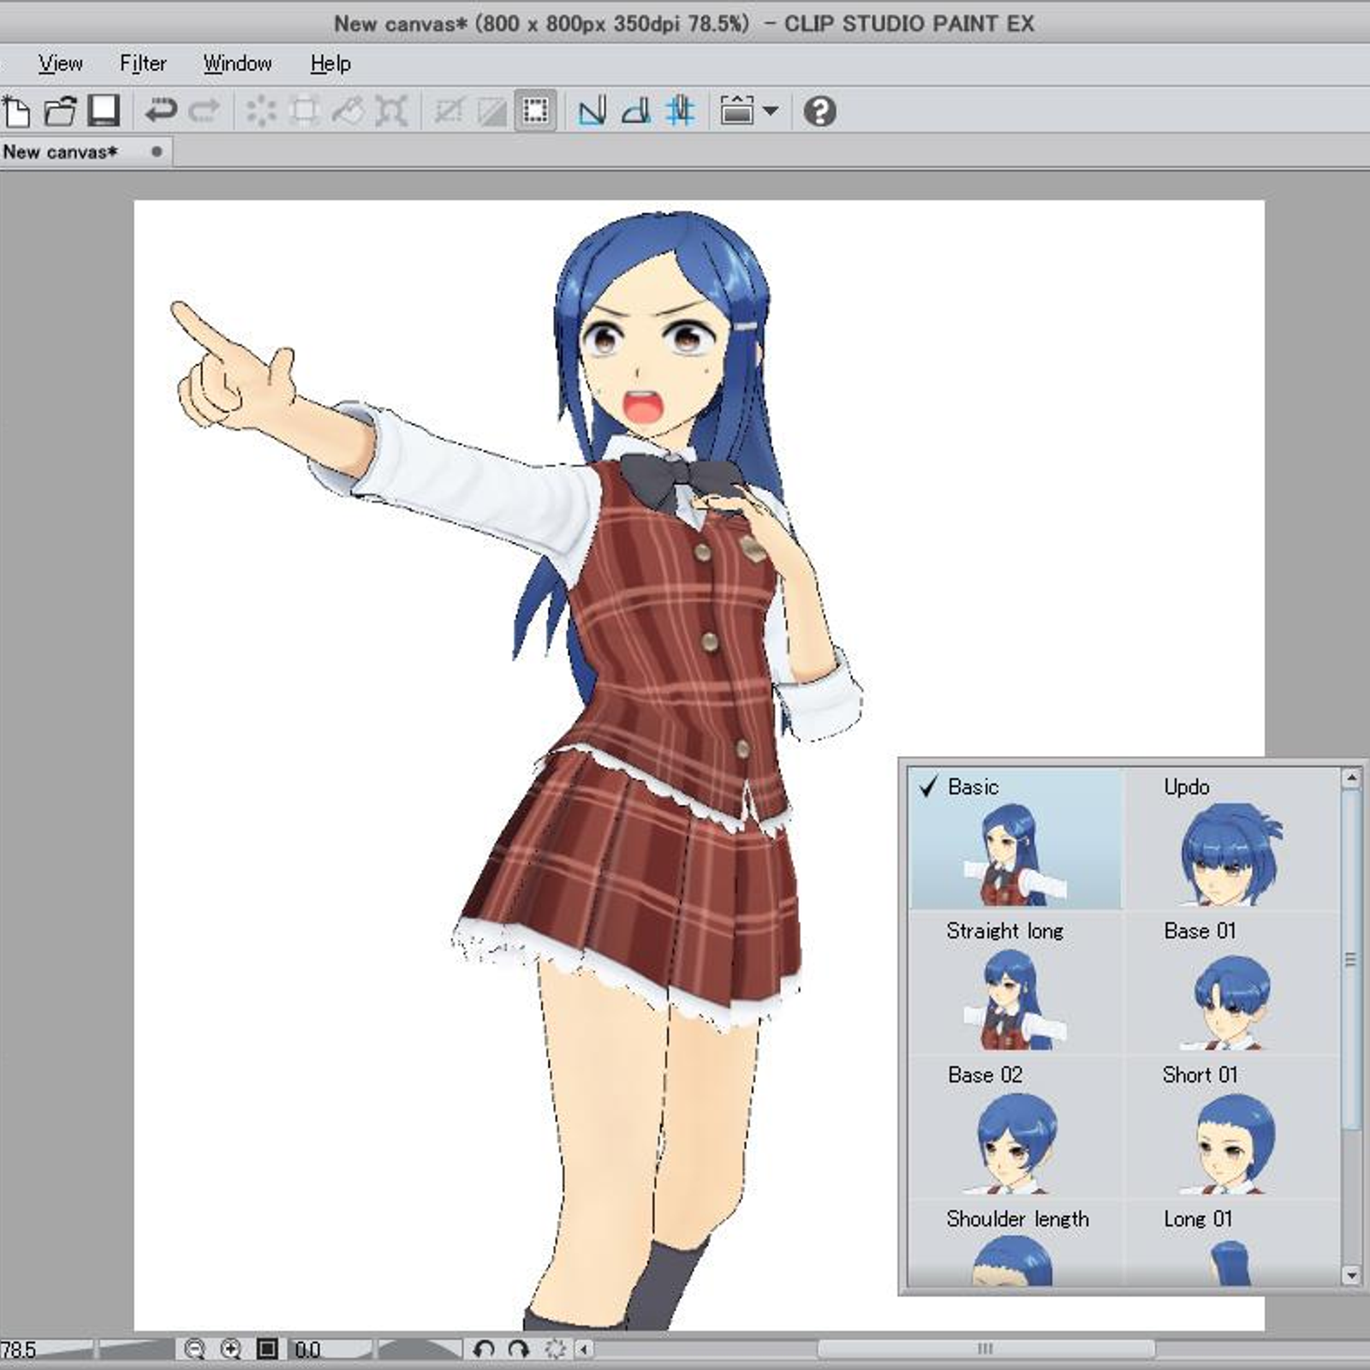Redo the undone action
Screen dimensions: 1370x1370
coord(204,111)
